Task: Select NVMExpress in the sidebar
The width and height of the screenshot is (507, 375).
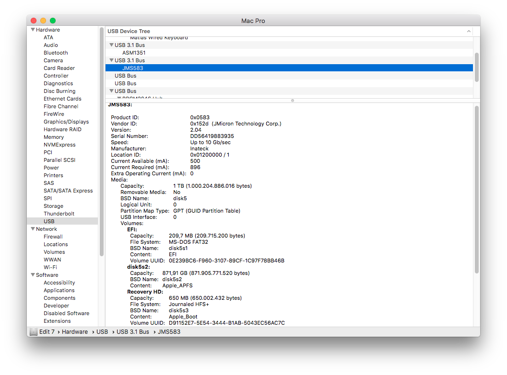Action: (x=59, y=145)
